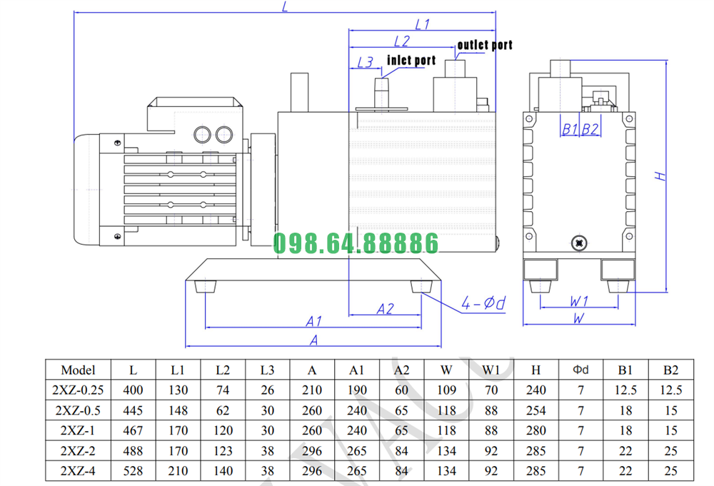Select the 2XZ-4 model row label
Image resolution: width=714 pixels, height=486 pixels.
(x=78, y=471)
